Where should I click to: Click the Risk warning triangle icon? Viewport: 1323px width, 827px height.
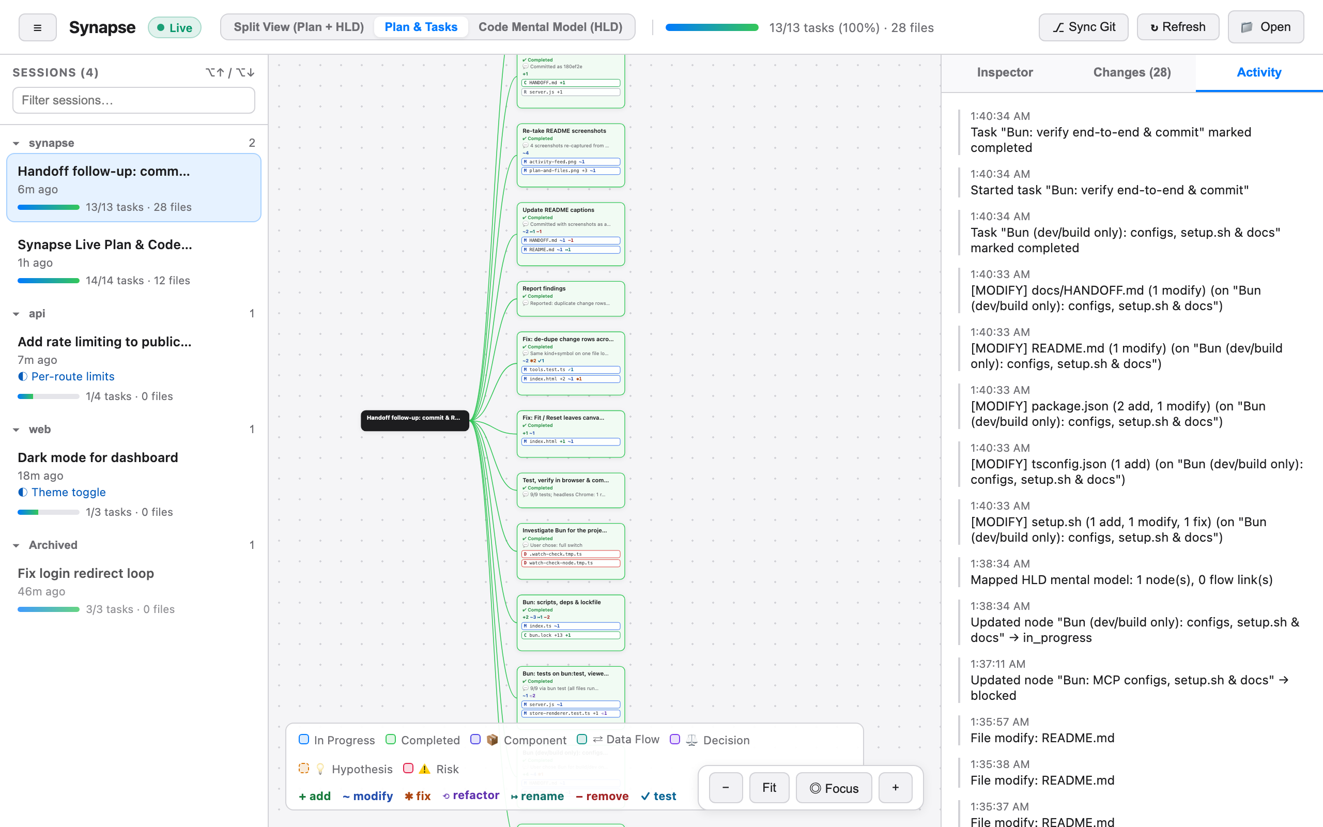[x=424, y=769]
